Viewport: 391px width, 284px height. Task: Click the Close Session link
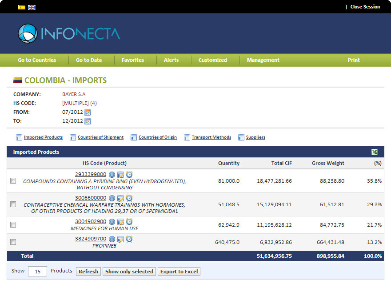pyautogui.click(x=365, y=7)
